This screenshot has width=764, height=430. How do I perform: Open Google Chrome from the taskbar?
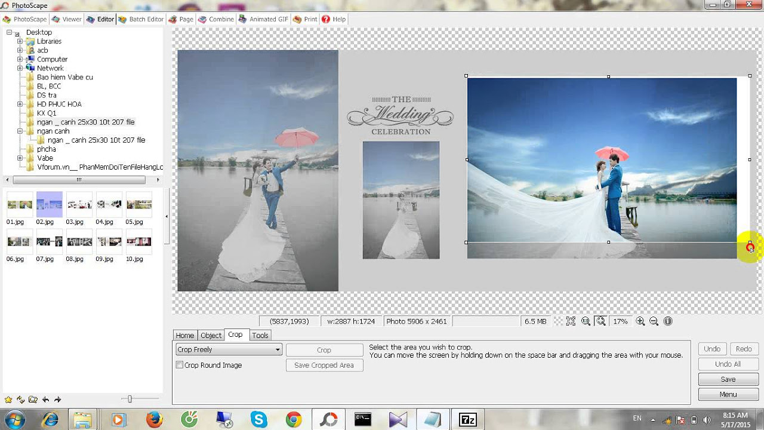tap(293, 420)
